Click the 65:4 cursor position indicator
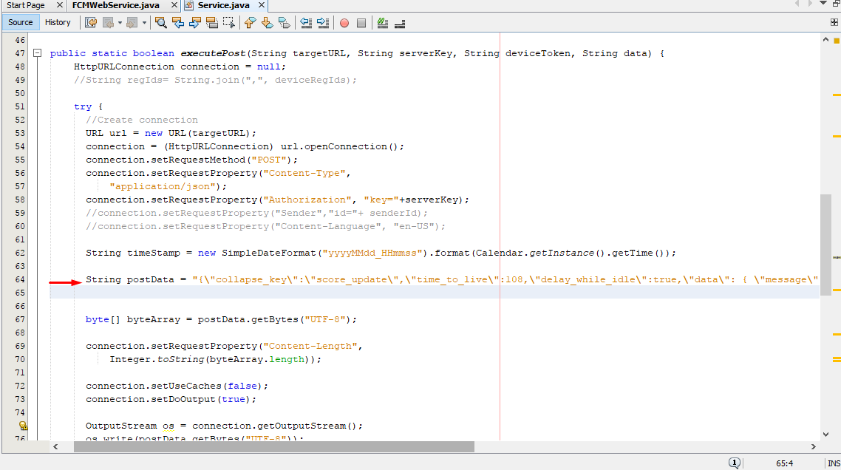 click(x=784, y=463)
